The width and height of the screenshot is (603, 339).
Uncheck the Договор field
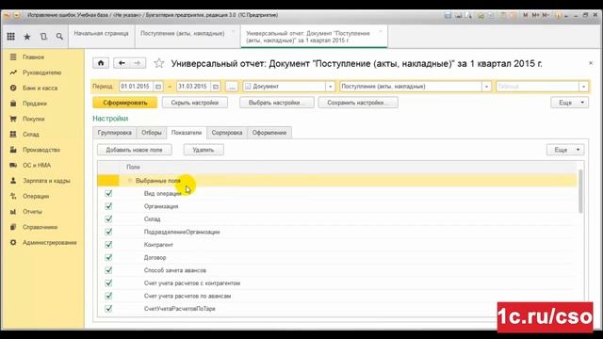point(108,257)
